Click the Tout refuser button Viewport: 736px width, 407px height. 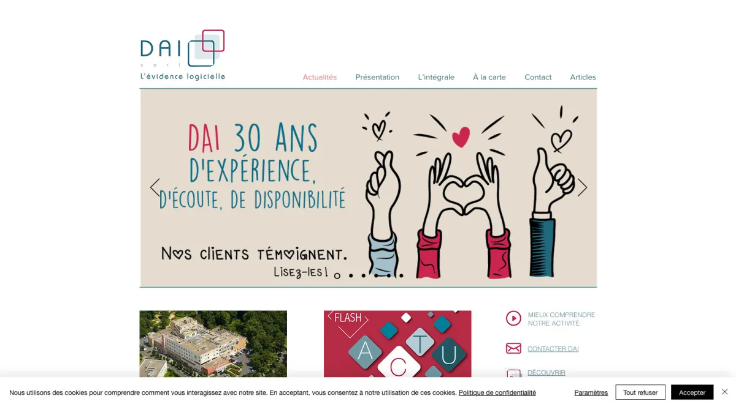[640, 392]
